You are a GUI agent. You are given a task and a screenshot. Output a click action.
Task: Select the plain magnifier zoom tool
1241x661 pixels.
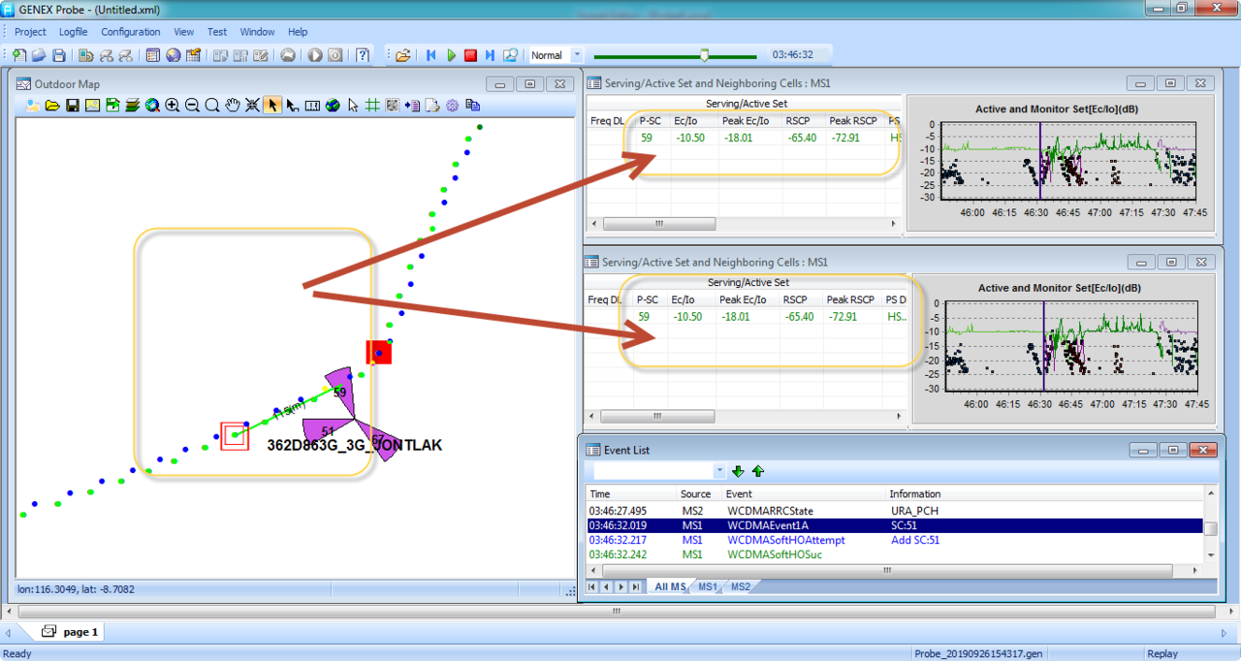tap(212, 105)
